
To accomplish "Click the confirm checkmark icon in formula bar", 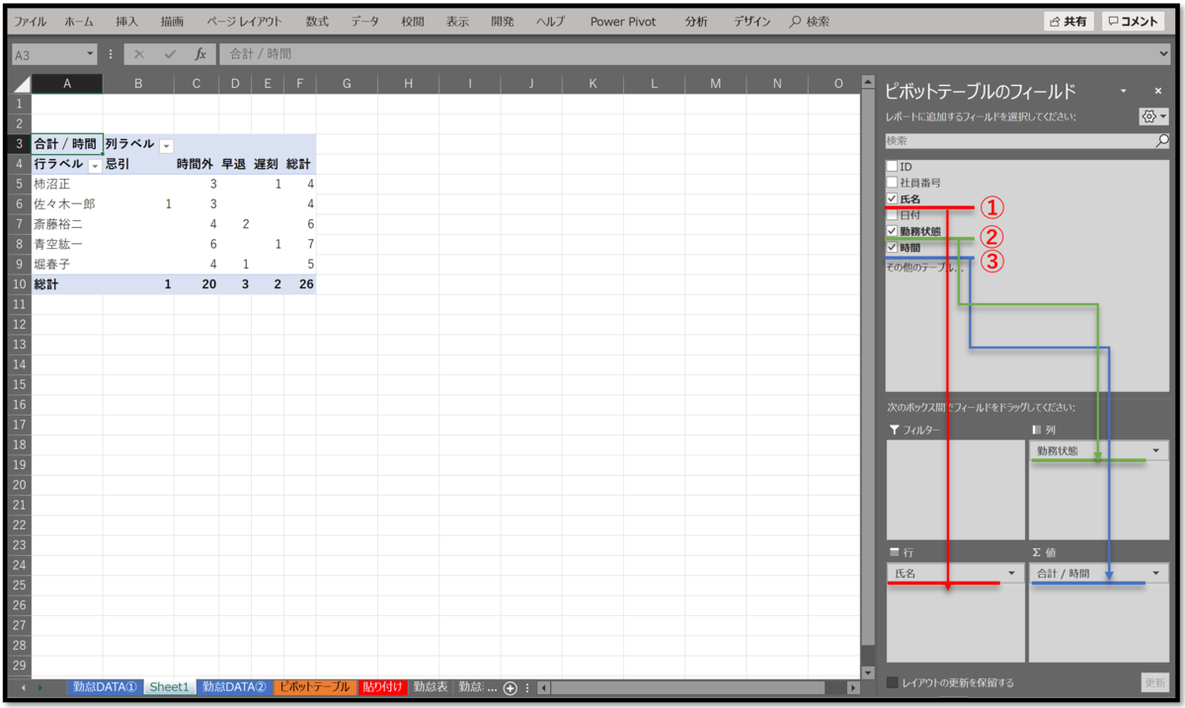I will click(x=170, y=54).
